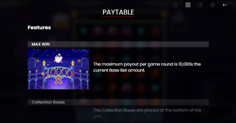The image size is (236, 123).
Task: Click the Collection Boxes description text
Action: click(147, 113)
